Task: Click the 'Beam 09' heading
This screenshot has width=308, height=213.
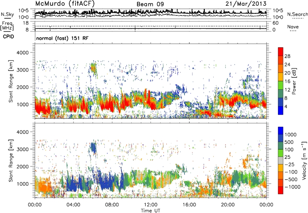Action: (150, 4)
